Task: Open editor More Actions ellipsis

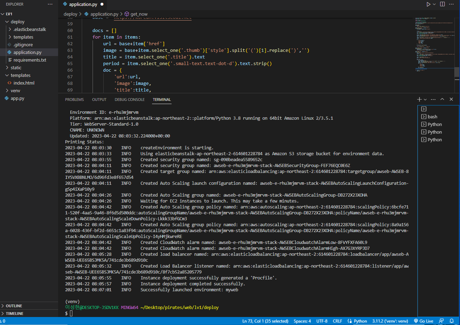Action: (452, 4)
